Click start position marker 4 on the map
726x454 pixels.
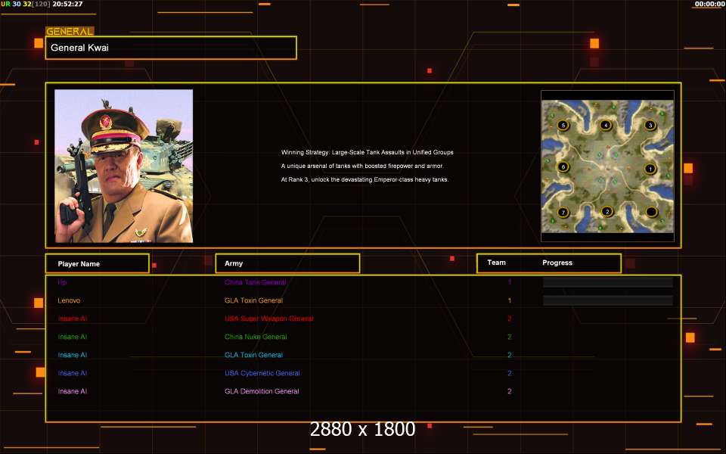(x=606, y=125)
